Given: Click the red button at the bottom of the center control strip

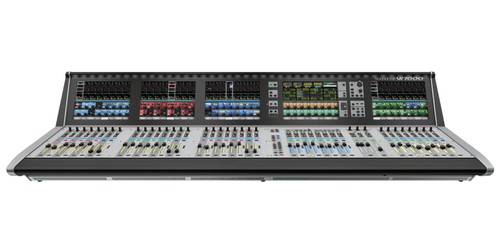Looking at the screenshot, I should pos(281,155).
